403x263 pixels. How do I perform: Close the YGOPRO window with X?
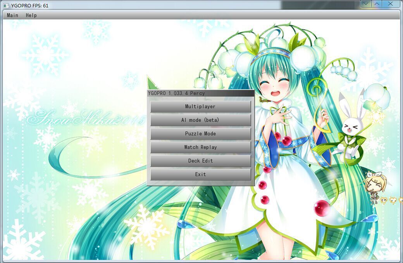click(x=392, y=4)
